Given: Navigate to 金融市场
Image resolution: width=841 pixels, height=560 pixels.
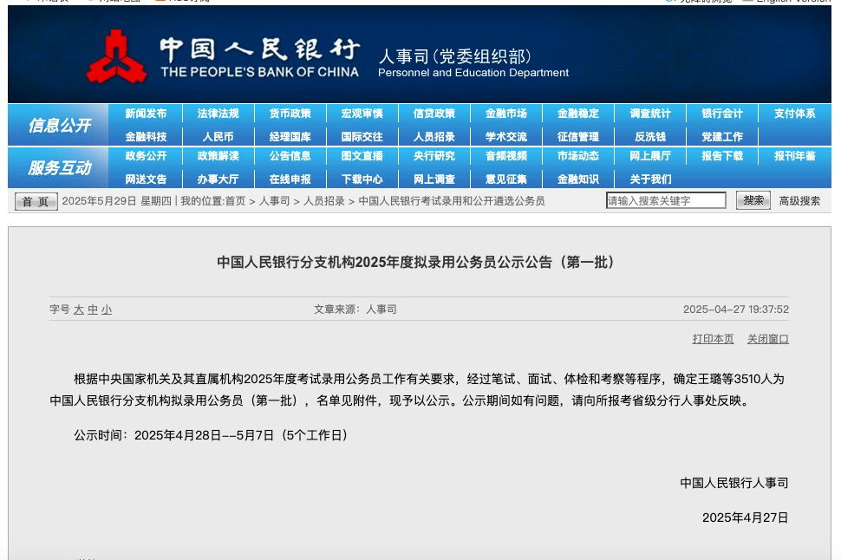Looking at the screenshot, I should pyautogui.click(x=506, y=114).
